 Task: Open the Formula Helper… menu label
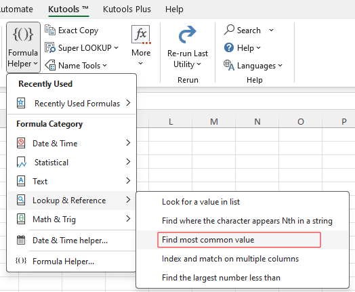[x=63, y=262]
